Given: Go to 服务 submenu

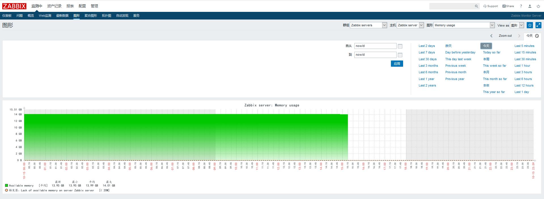Looking at the screenshot, I should pos(136,16).
